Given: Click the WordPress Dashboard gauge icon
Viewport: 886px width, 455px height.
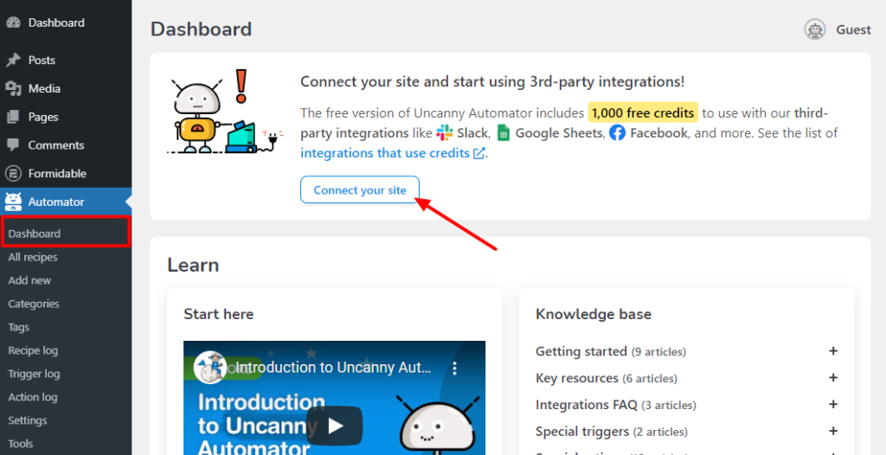Looking at the screenshot, I should pos(14,23).
